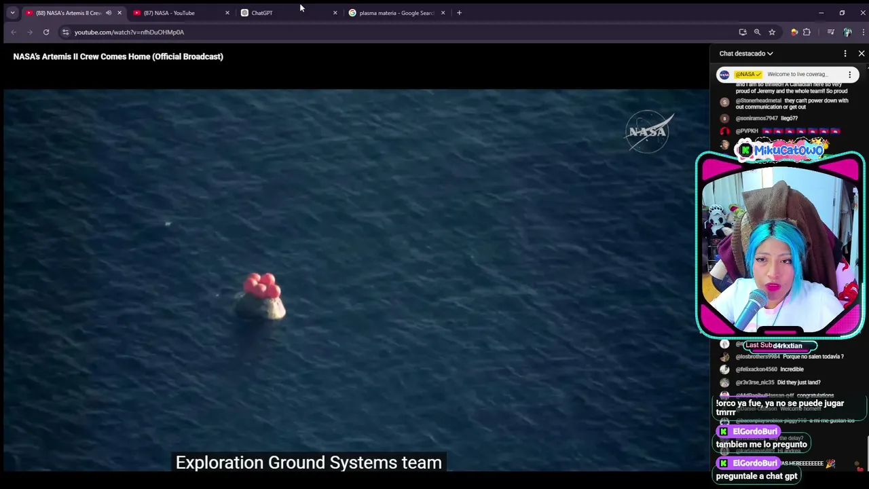Close the plasma materia Google Search tab
This screenshot has height=489, width=869.
pyautogui.click(x=443, y=13)
